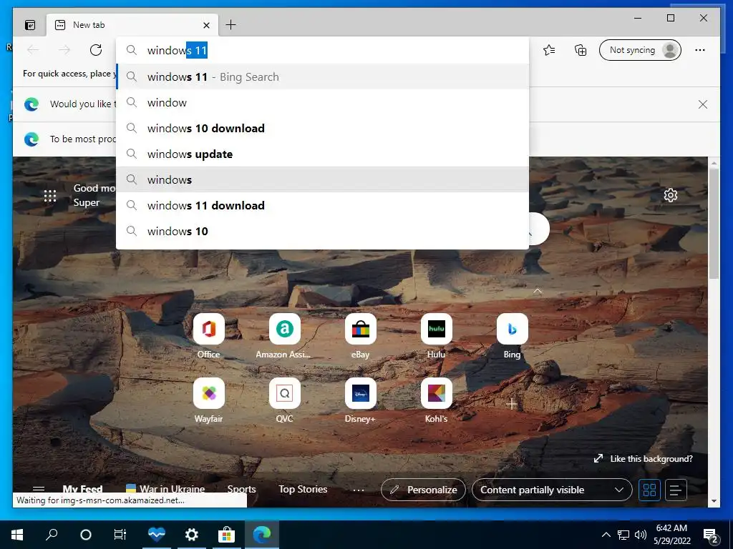Open the feed hamburger menu
The image size is (733, 549).
39,489
